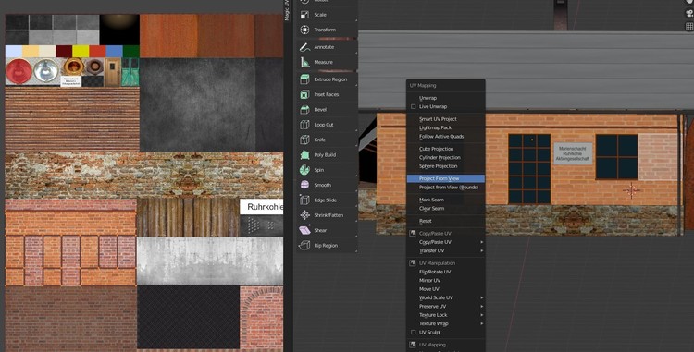This screenshot has width=694, height=352.
Task: Choose Flip/Rotate UV
Action: [x=446, y=272]
